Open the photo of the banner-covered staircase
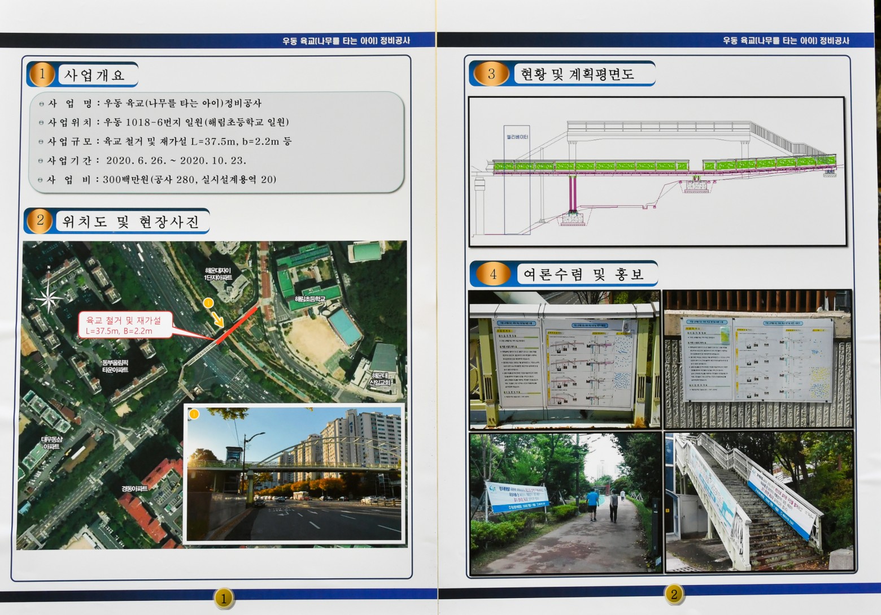 [x=758, y=501]
